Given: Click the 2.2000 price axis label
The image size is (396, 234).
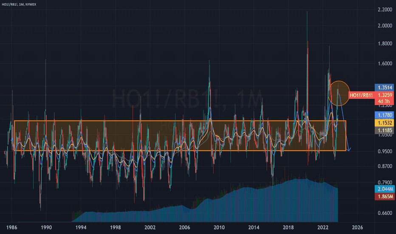Looking at the screenshot, I should coord(385,10).
